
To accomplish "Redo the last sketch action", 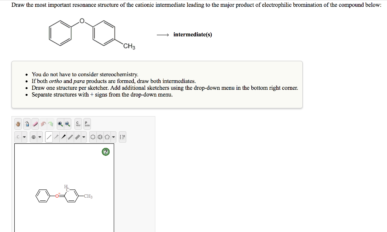I will point(51,124).
